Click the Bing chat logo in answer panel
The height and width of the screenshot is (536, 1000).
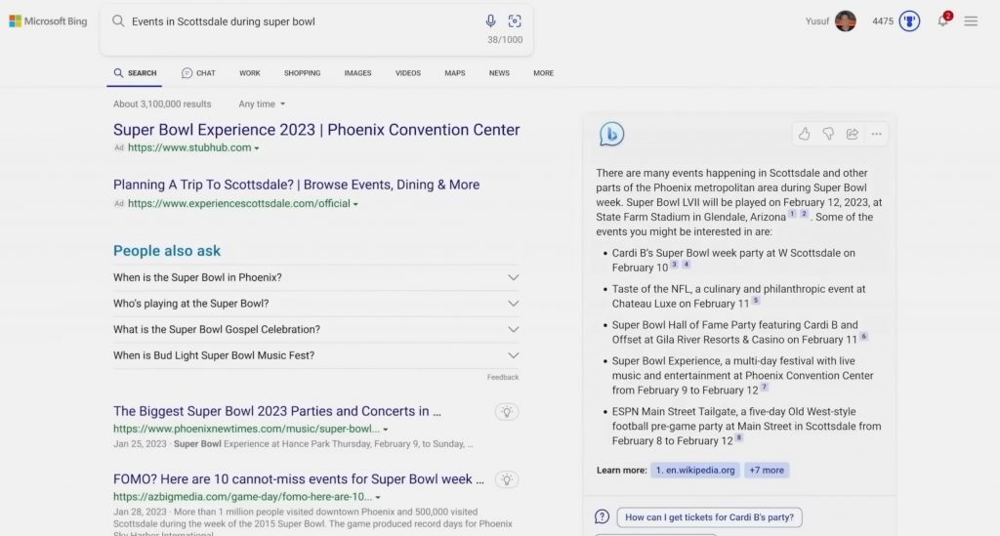pos(611,134)
